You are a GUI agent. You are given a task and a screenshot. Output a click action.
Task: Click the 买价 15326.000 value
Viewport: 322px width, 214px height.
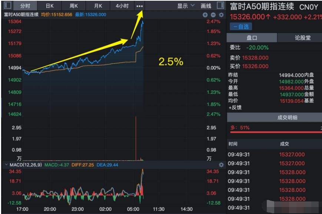click(x=255, y=67)
